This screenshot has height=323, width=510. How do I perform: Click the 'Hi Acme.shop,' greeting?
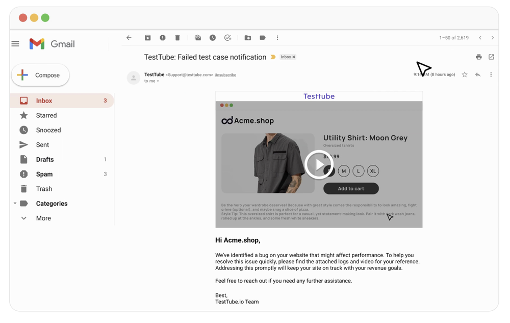click(238, 240)
